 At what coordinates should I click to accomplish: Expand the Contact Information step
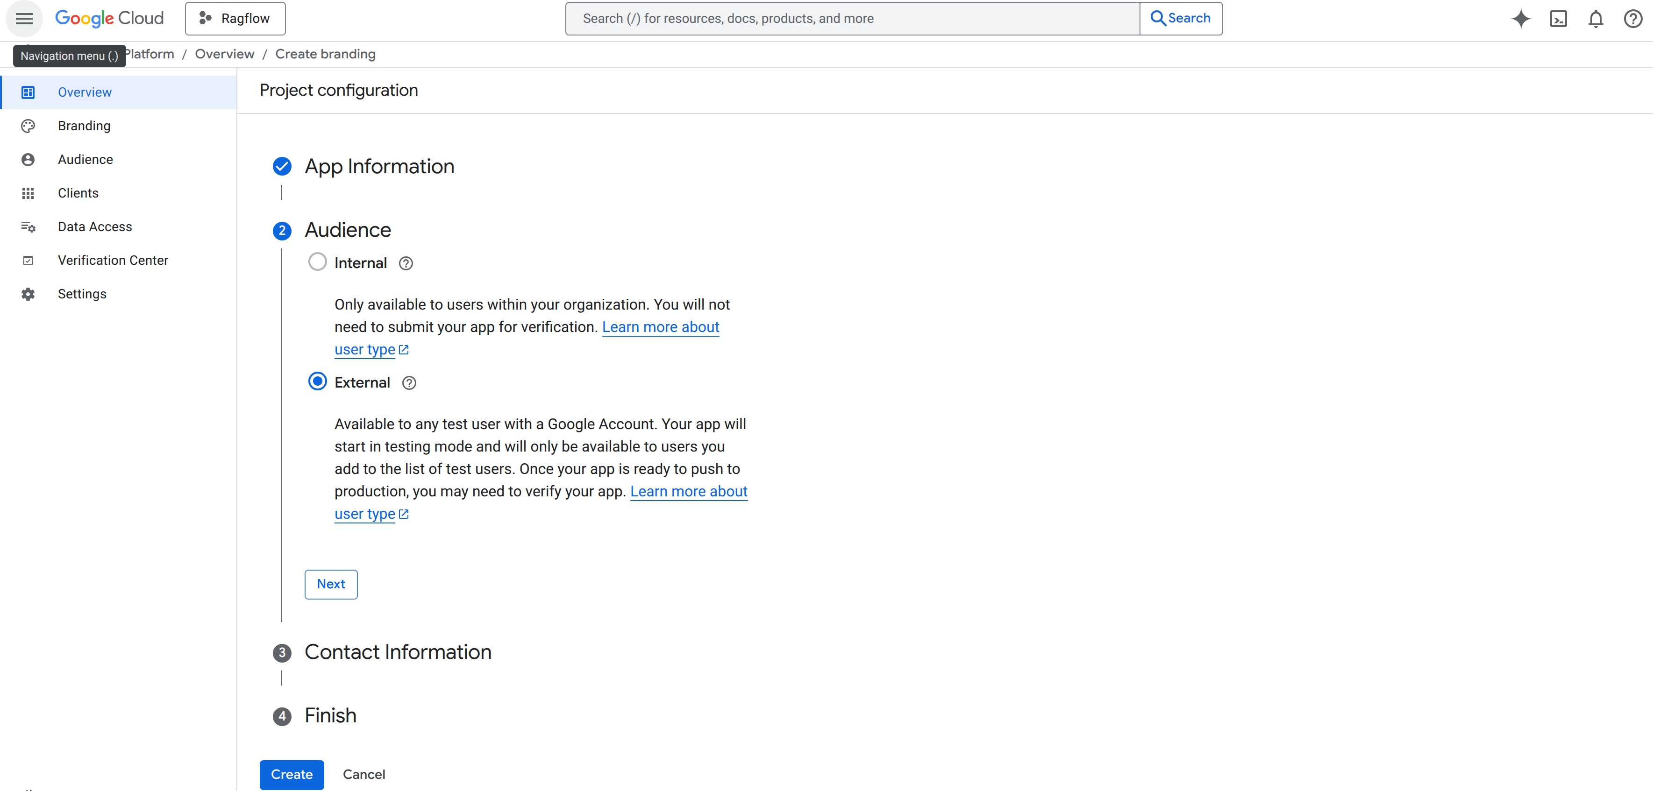point(398,652)
